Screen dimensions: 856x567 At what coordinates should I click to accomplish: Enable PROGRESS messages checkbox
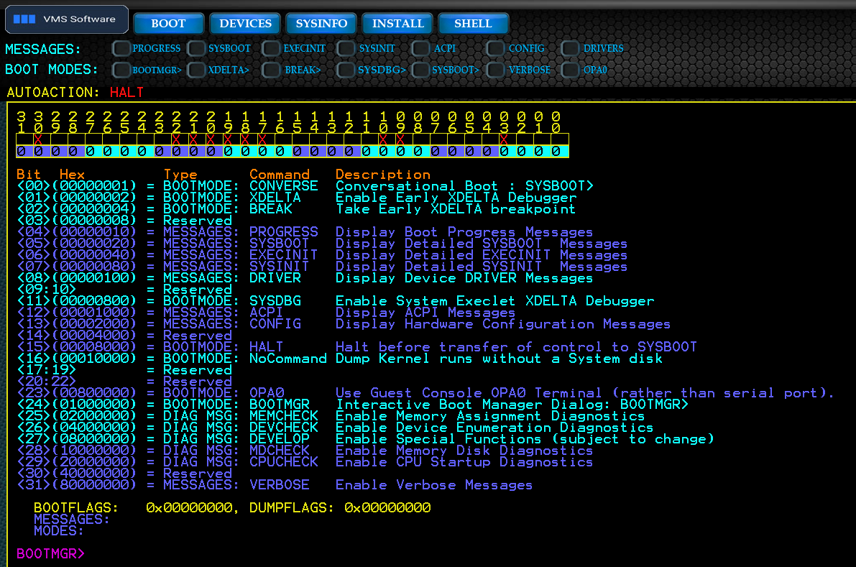point(121,49)
